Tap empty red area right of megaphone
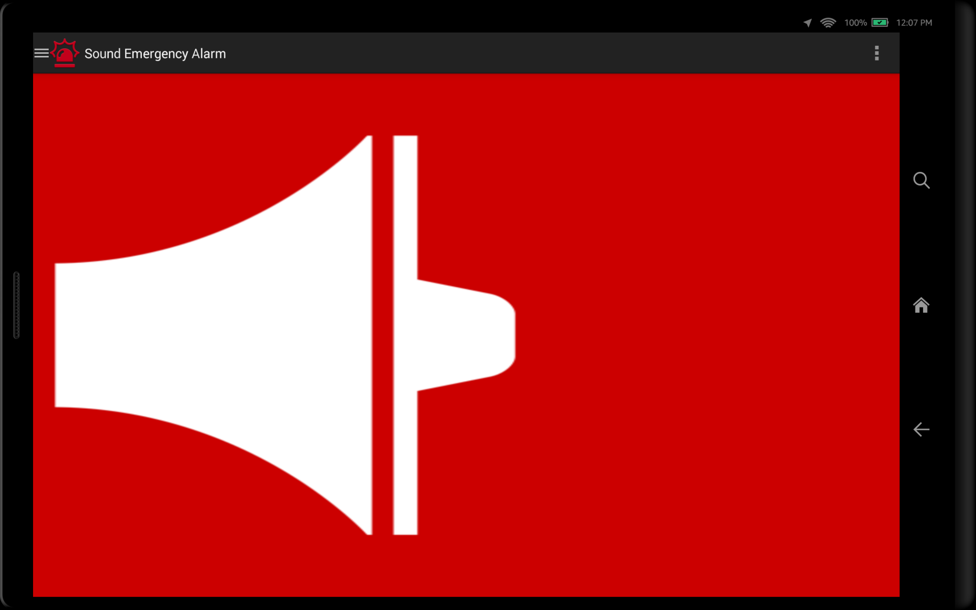 pyautogui.click(x=712, y=335)
